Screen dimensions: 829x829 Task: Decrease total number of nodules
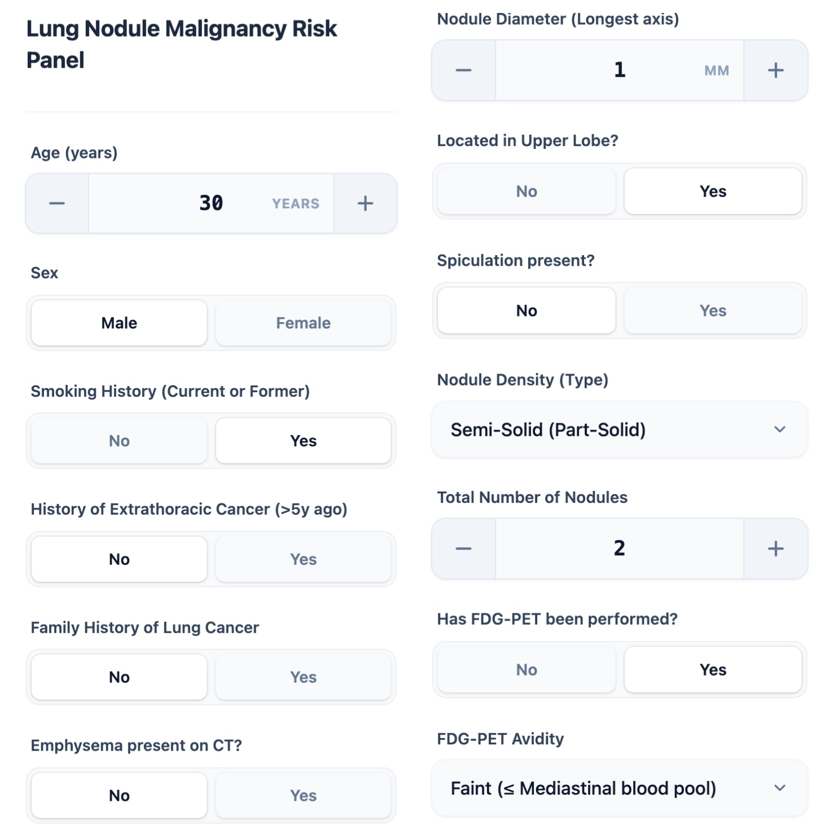(463, 549)
